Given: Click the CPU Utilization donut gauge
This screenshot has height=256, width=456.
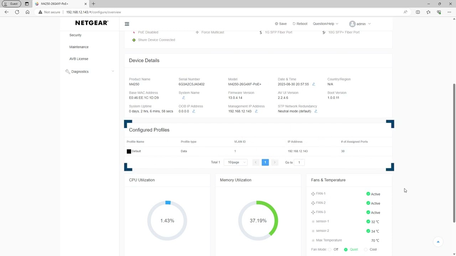Looking at the screenshot, I should click(x=167, y=221).
